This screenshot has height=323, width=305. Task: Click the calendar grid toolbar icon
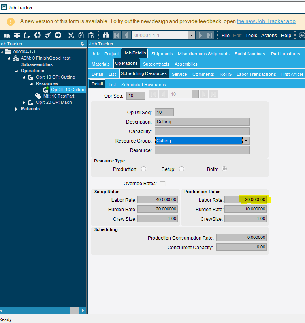point(17,36)
